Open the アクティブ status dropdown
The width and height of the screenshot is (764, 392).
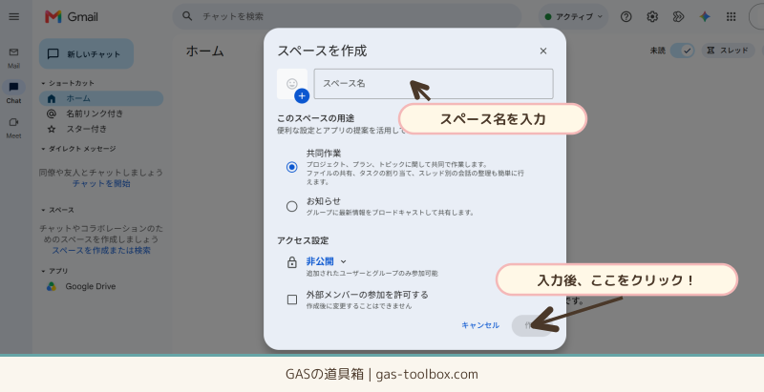pos(574,16)
